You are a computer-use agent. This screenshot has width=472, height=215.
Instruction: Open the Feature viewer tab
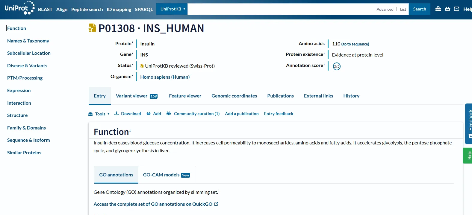tap(185, 96)
